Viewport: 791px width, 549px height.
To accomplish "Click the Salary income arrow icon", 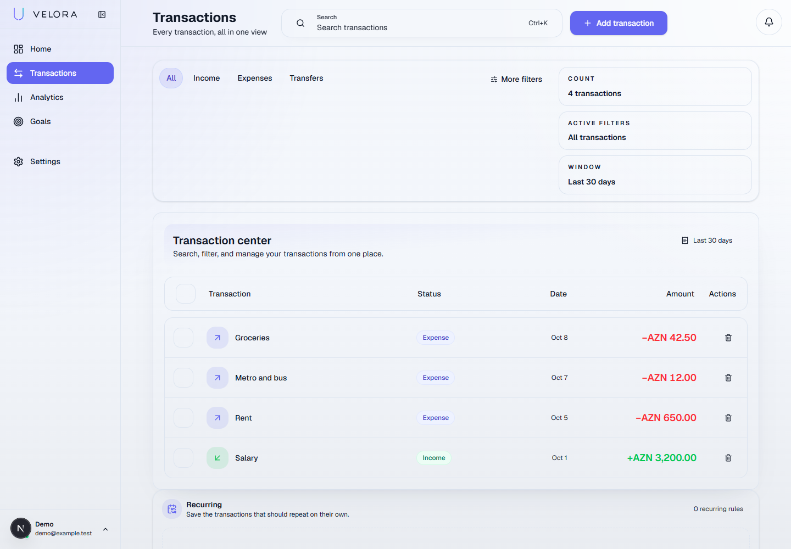I will (x=218, y=458).
